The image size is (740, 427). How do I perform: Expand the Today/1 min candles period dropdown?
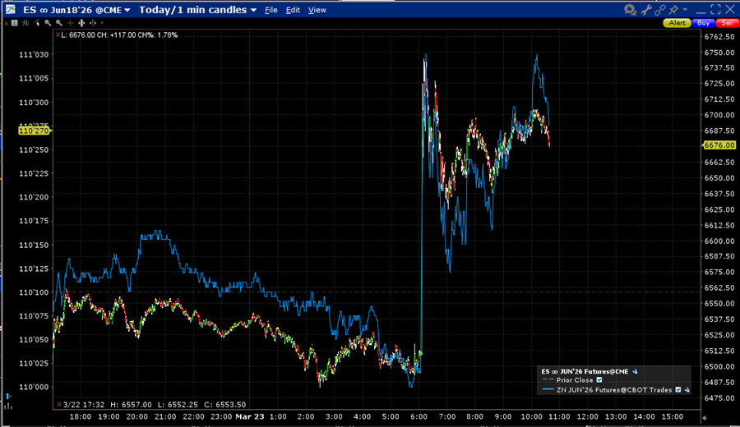[197, 10]
